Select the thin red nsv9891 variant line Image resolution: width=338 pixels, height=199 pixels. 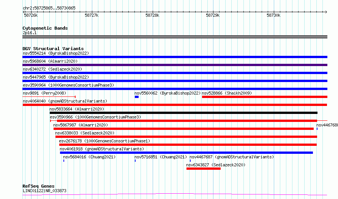(49, 97)
